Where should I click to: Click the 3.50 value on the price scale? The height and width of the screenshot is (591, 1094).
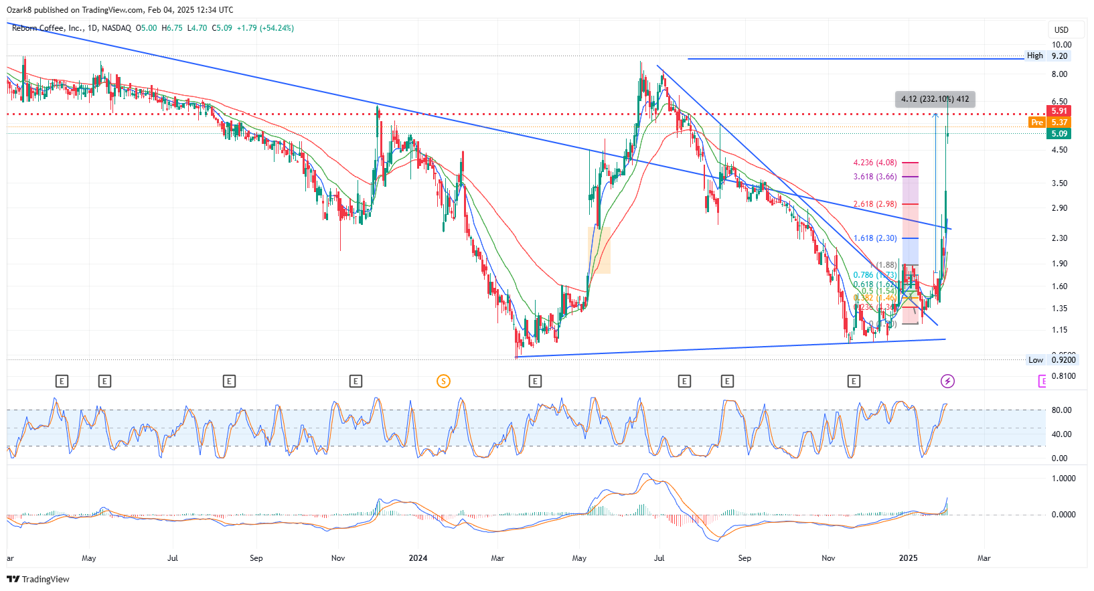(1059, 183)
